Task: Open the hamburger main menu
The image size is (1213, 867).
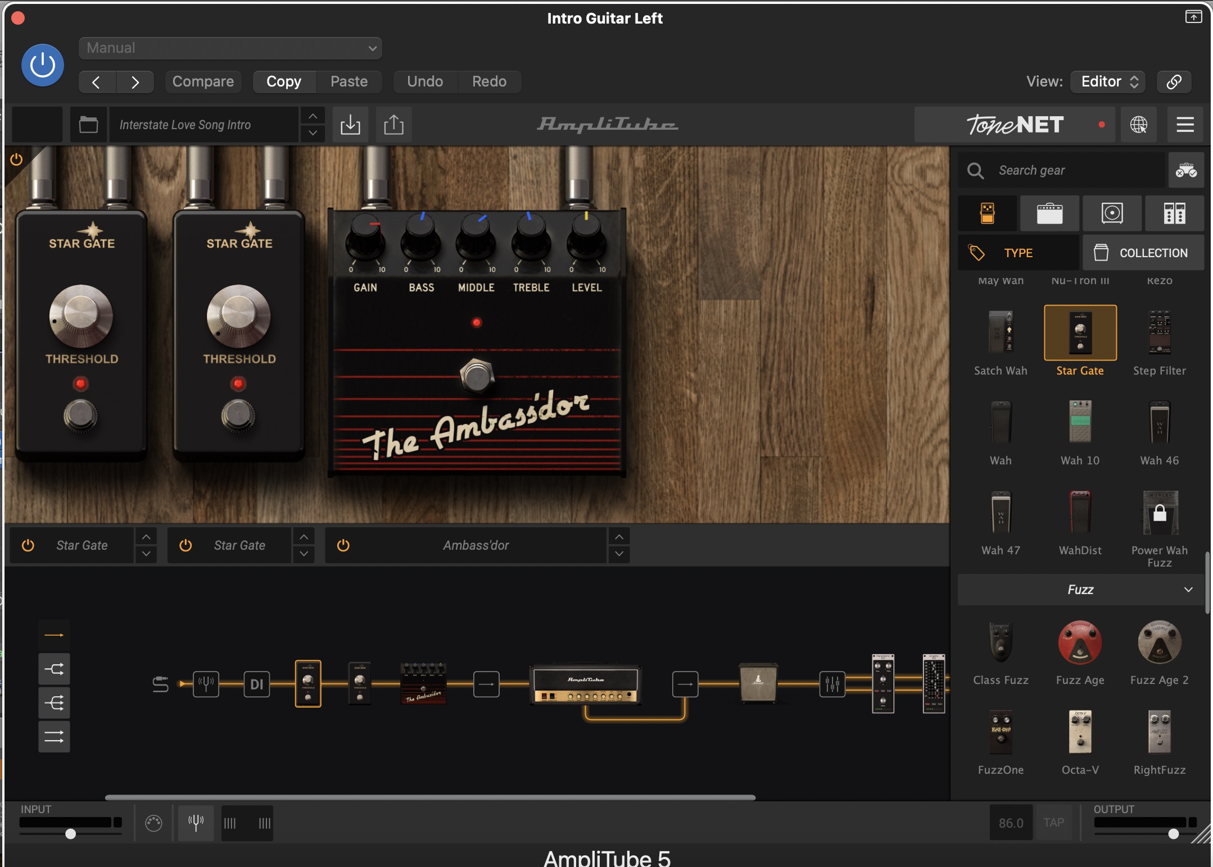Action: pos(1185,125)
